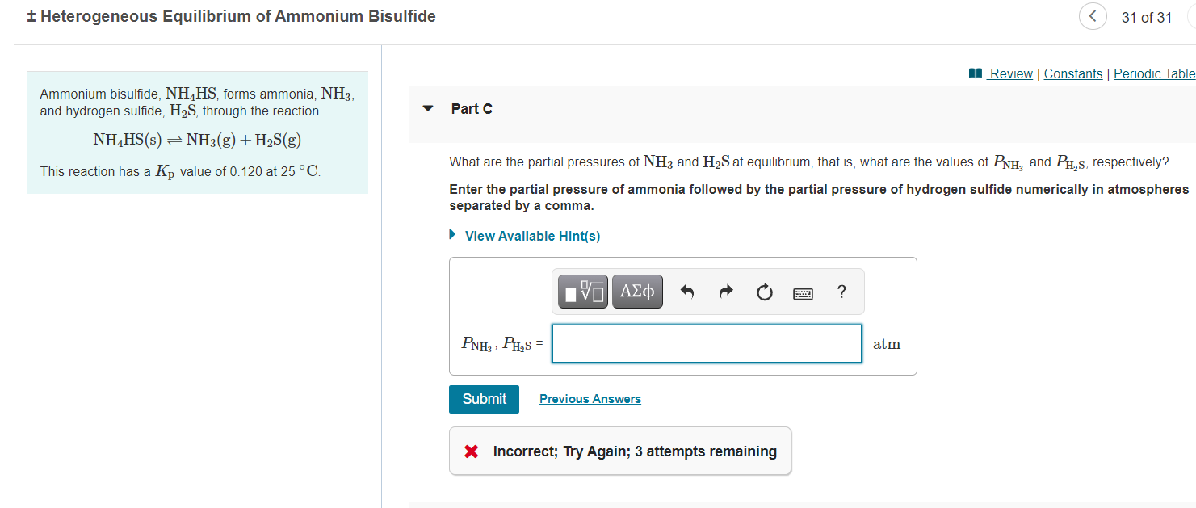Image resolution: width=1196 pixels, height=508 pixels.
Task: Reset the answer with the circular refresh icon
Action: pos(764,292)
